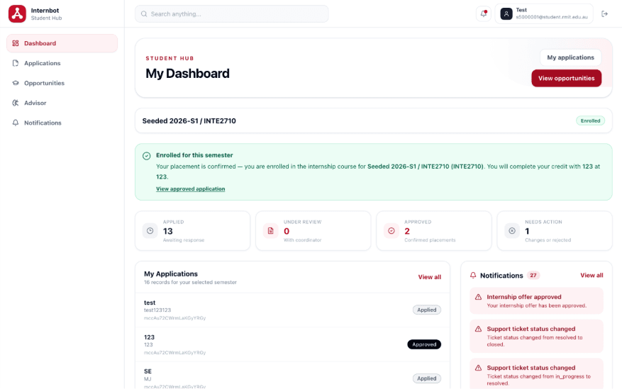Click the Approved badge on 123 row
The image size is (622, 389).
pyautogui.click(x=424, y=344)
